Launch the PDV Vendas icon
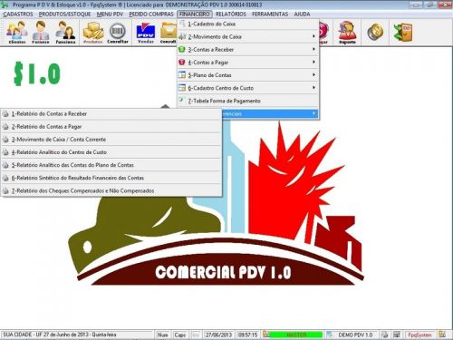Screen dimensions: 453x340 click(x=146, y=32)
